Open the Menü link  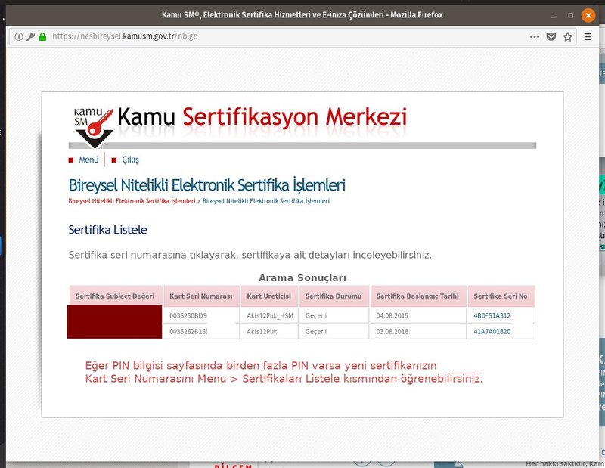coord(88,160)
